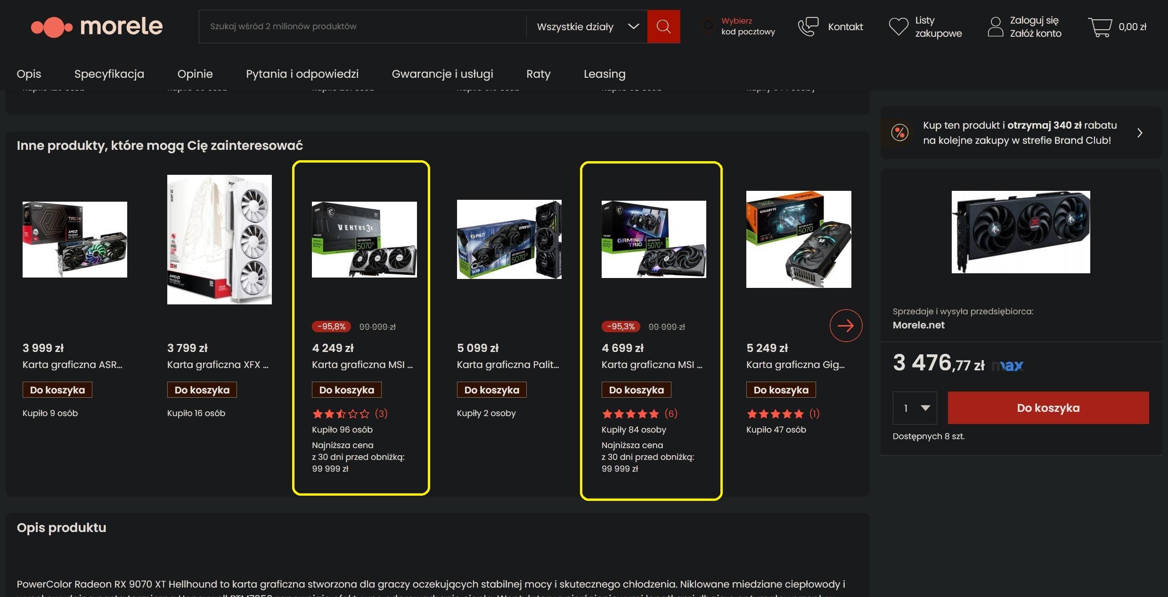Click the Brand Club percent discount icon
1168x597 pixels.
899,132
